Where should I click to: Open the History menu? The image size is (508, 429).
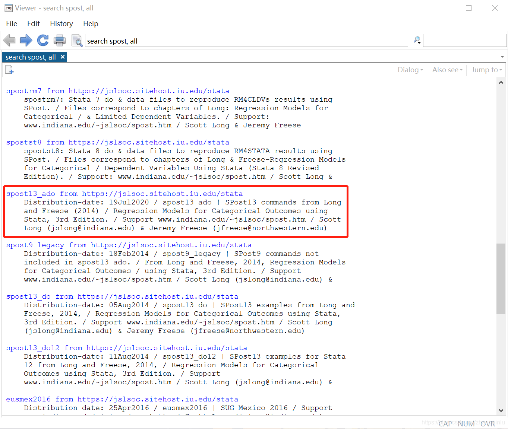pos(61,23)
